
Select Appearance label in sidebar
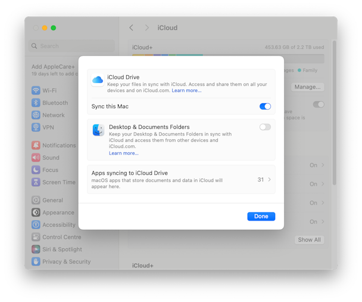58,212
